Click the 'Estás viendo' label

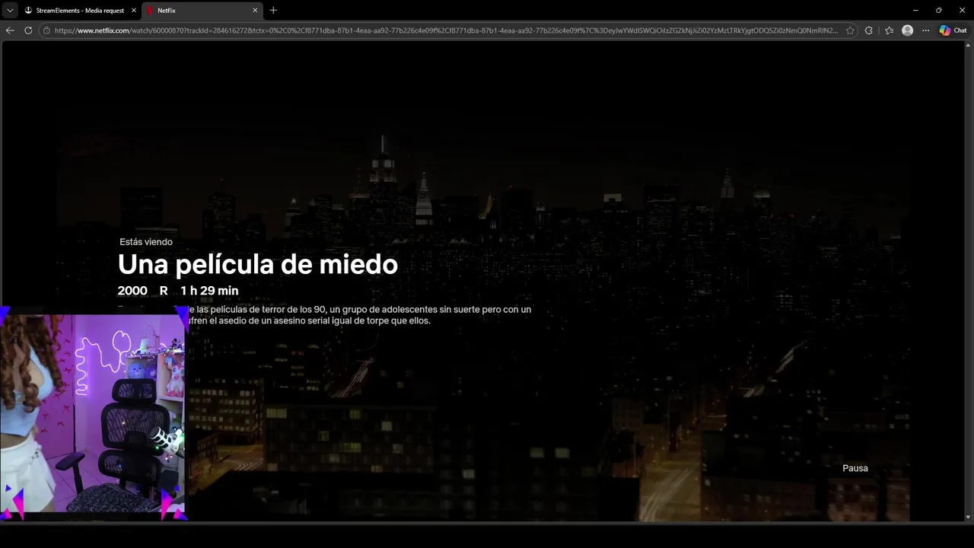click(146, 242)
